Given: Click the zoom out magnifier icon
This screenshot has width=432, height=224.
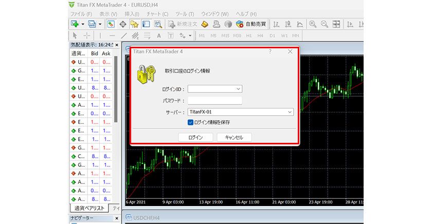Looking at the screenshot, I should click(325, 24).
